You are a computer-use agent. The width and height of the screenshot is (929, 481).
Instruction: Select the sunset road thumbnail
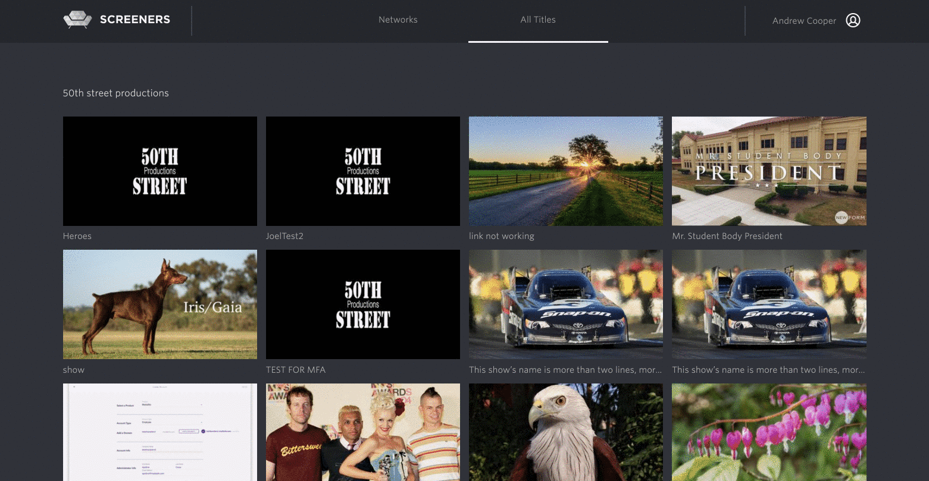(x=565, y=171)
